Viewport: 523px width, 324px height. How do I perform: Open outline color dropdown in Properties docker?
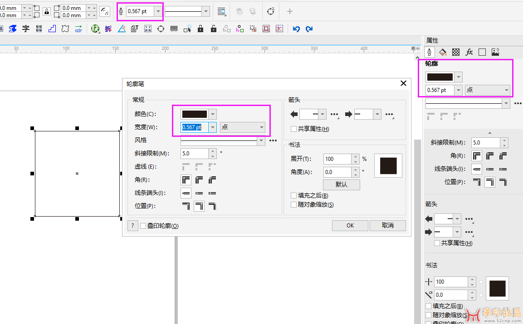click(x=459, y=77)
